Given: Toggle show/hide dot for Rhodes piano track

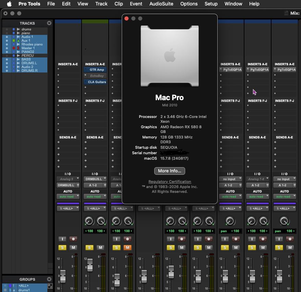Looking at the screenshot, I should [x=7, y=44].
